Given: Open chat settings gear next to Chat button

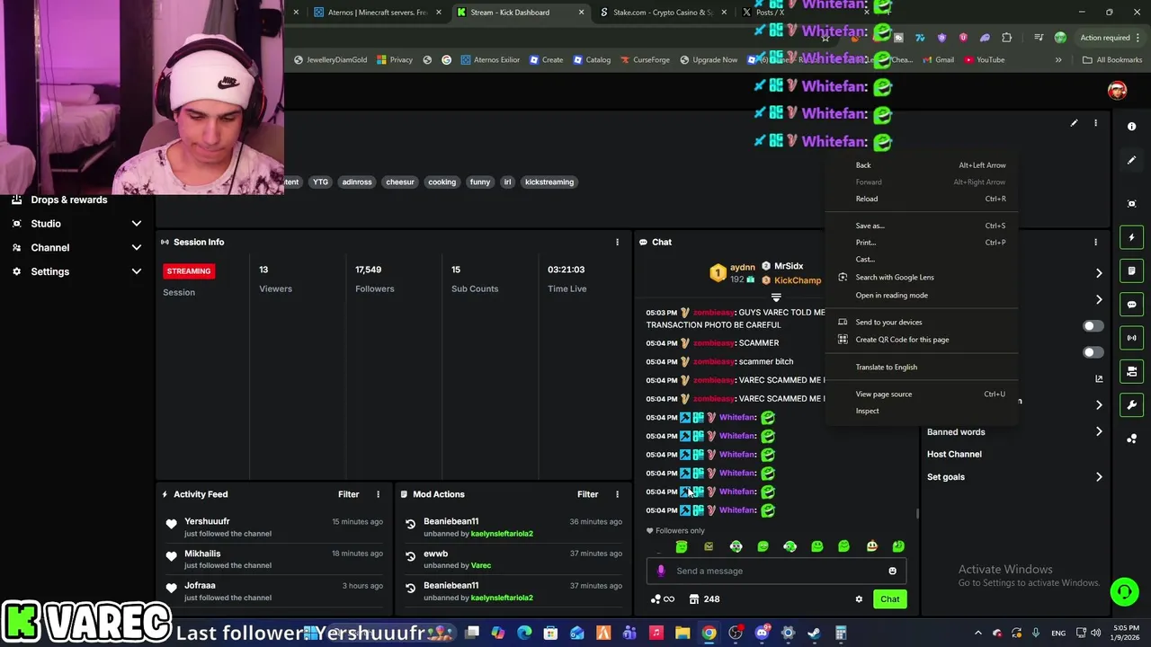Looking at the screenshot, I should click(x=859, y=599).
